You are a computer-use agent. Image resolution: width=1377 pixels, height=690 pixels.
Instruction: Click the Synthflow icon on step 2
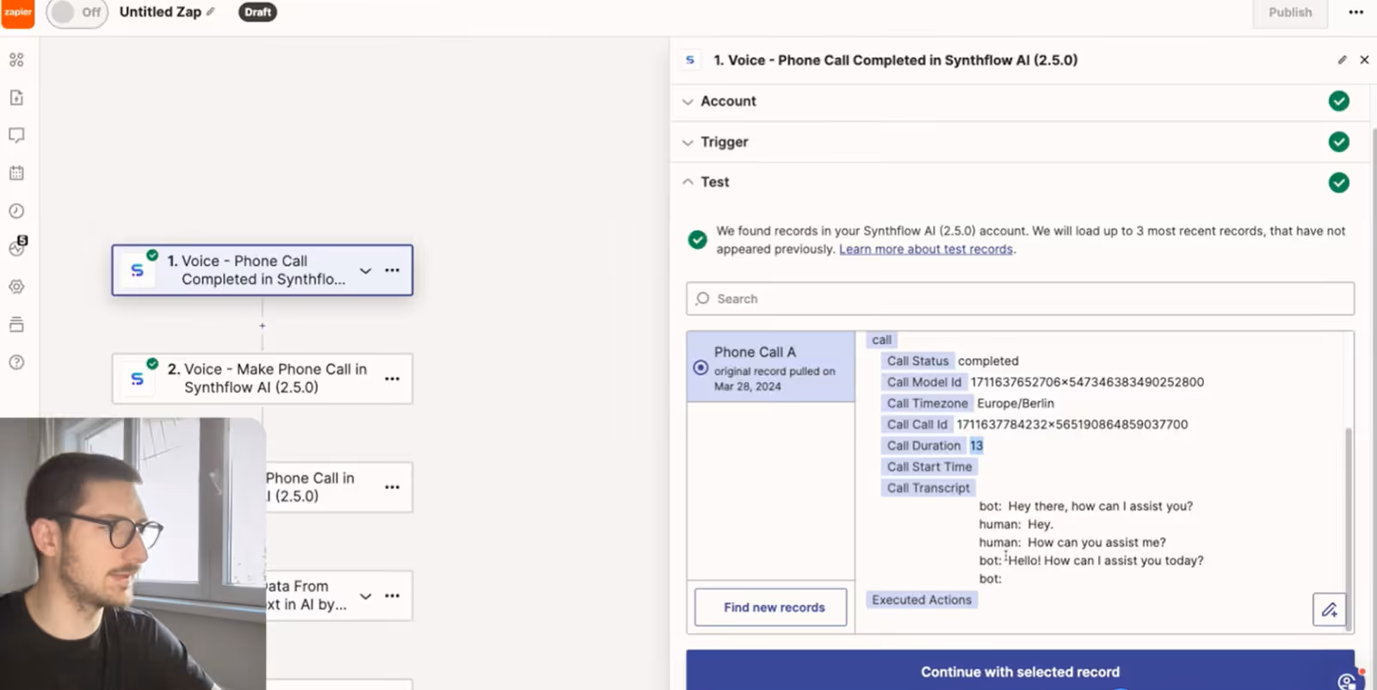(137, 379)
